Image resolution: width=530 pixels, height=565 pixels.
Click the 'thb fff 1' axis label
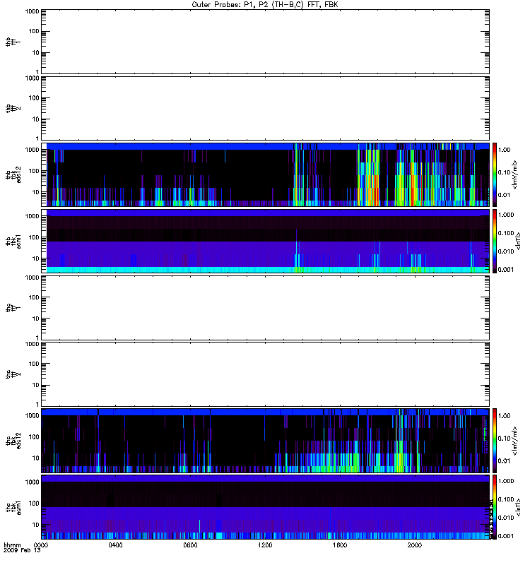tap(13, 42)
